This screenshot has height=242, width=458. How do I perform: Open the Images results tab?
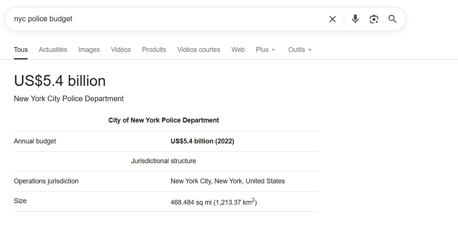pyautogui.click(x=89, y=50)
